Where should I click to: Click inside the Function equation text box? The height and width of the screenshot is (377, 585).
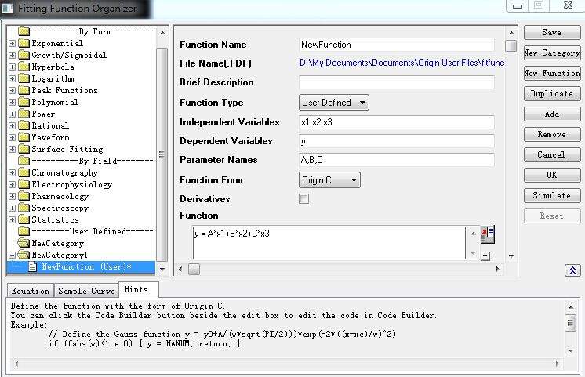tap(329, 243)
